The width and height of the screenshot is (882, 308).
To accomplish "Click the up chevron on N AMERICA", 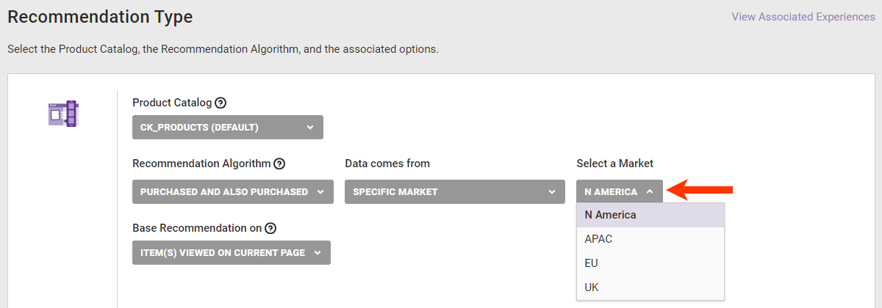I will 650,192.
